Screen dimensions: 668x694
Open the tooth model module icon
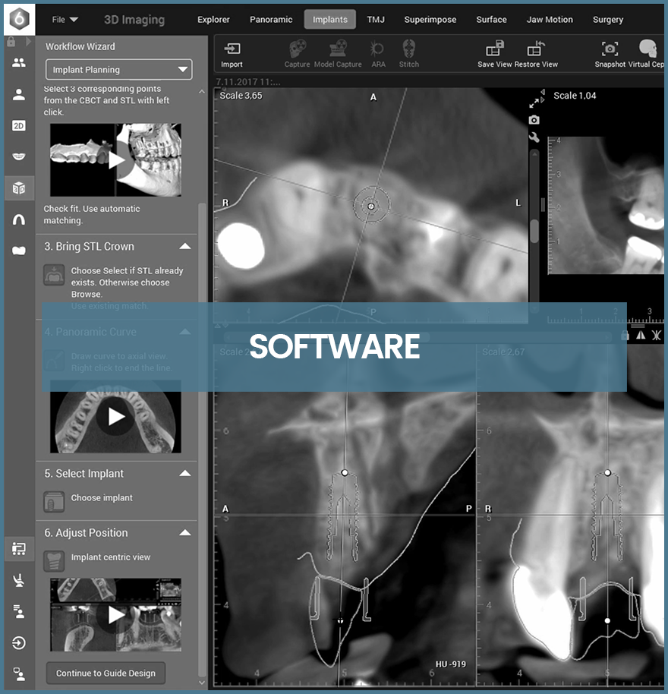18,251
